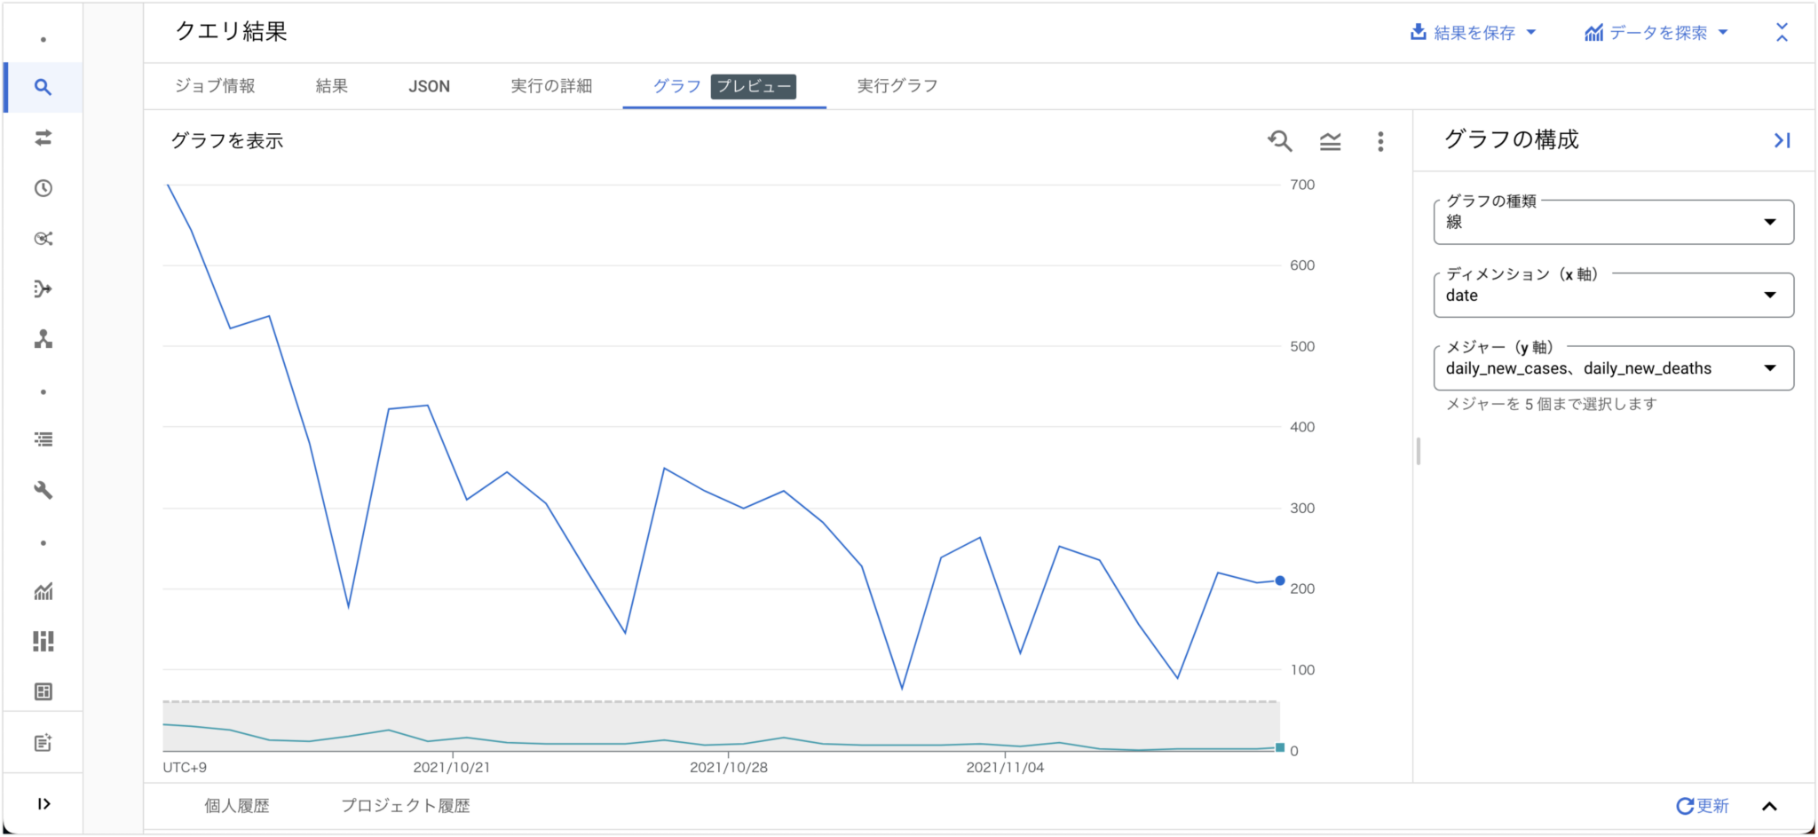Click the last blue data point on chart
The height and width of the screenshot is (837, 1818).
pos(1279,580)
